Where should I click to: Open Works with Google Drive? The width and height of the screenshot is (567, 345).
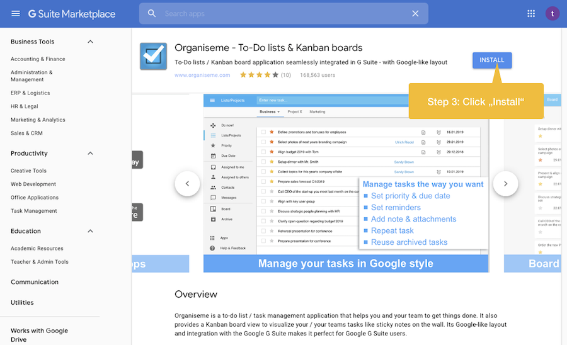point(40,335)
